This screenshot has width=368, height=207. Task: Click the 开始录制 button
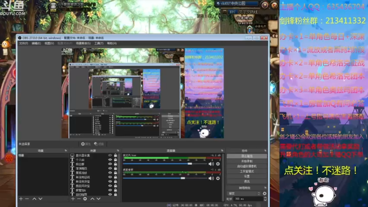pyautogui.click(x=247, y=161)
